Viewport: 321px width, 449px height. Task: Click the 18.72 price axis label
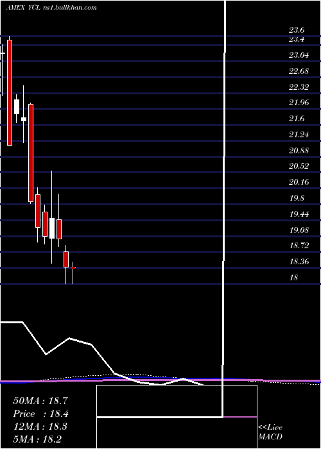coord(299,246)
